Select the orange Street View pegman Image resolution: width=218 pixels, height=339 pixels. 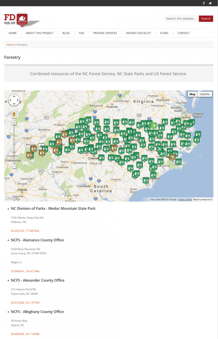[14, 114]
